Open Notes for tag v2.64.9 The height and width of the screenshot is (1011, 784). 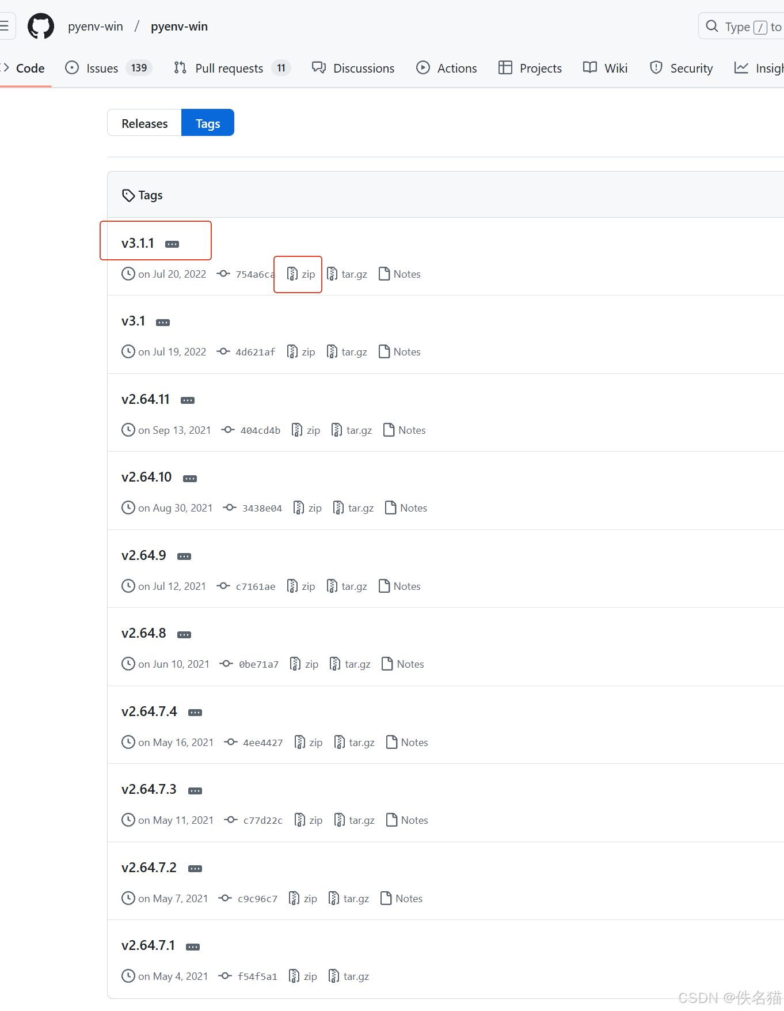pyautogui.click(x=399, y=586)
